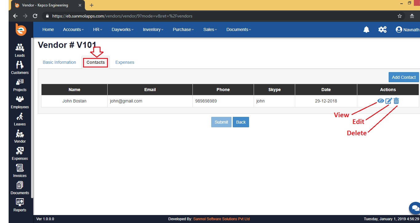Expand the Accounts menu
Image resolution: width=420 pixels, height=223 pixels.
[x=73, y=29]
